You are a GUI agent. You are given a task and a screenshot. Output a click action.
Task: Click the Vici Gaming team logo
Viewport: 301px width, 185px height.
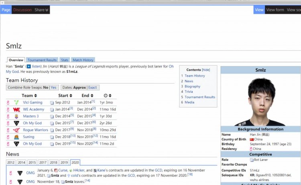(x=16, y=103)
